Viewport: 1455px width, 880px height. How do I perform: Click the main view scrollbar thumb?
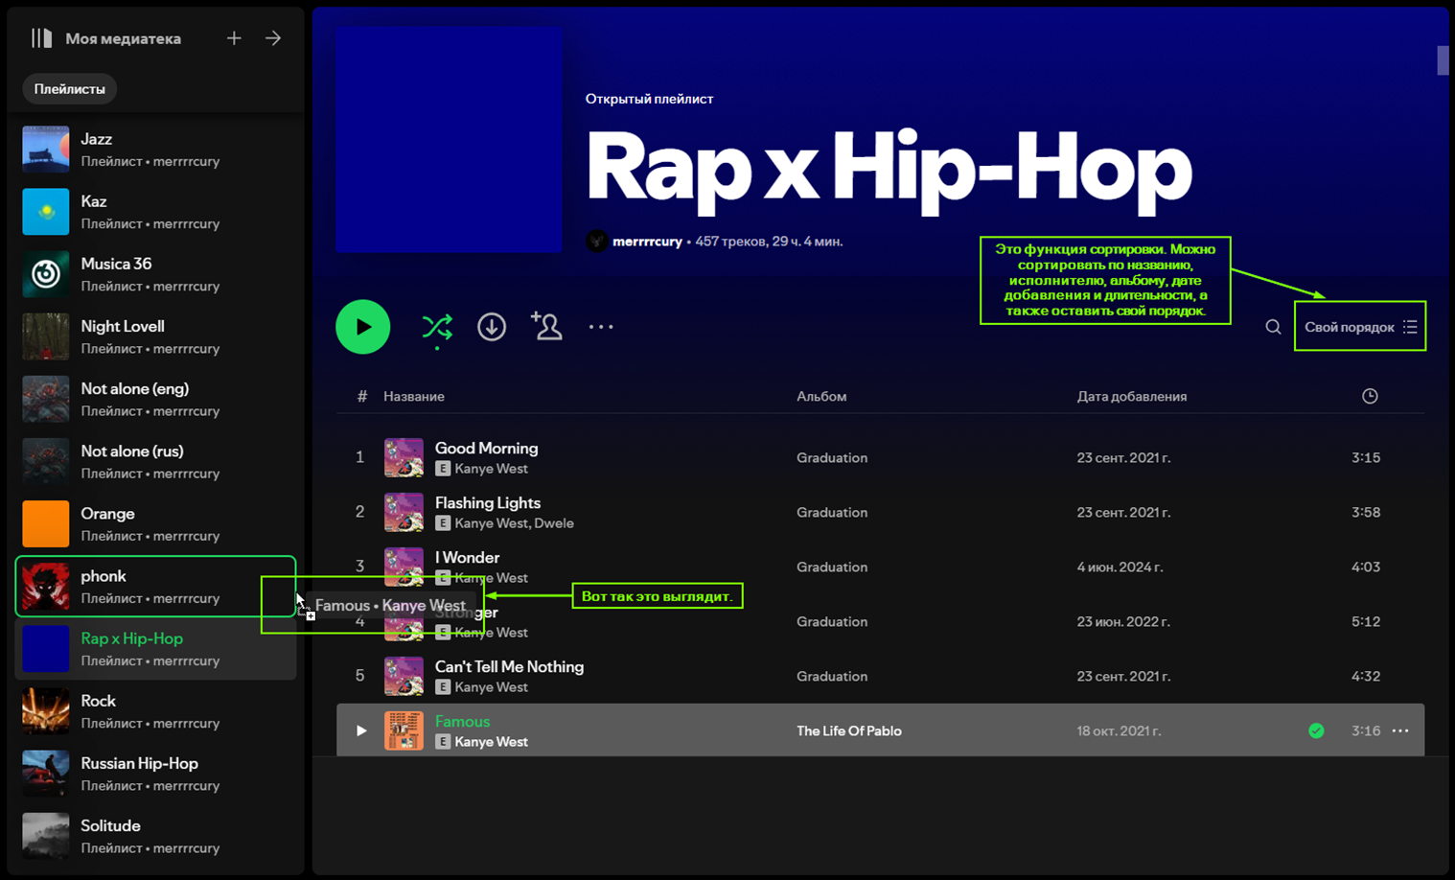pos(1443,59)
